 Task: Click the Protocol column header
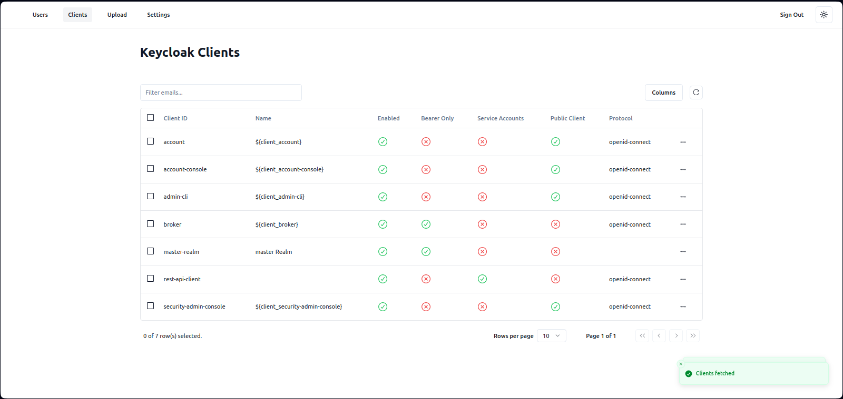tap(621, 118)
